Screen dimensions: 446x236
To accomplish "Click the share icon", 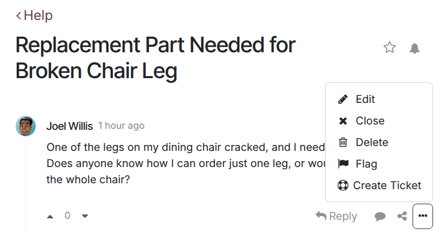I will point(402,217).
